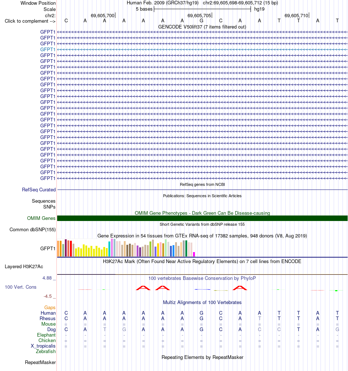Click the 'OMIM Genes' label
348x371 pixels.
pyautogui.click(x=41, y=218)
